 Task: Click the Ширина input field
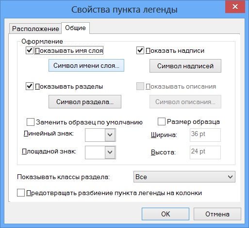tap(205, 135)
